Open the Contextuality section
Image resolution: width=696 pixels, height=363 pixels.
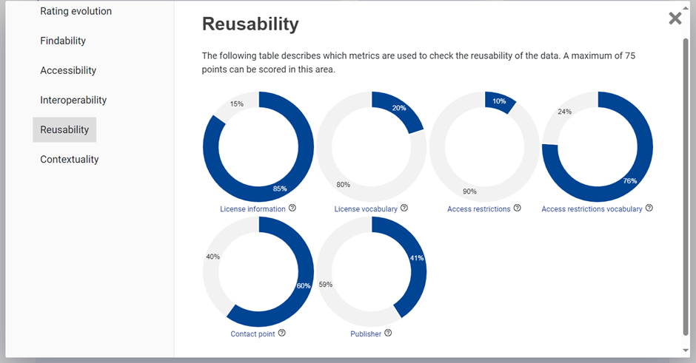70,159
